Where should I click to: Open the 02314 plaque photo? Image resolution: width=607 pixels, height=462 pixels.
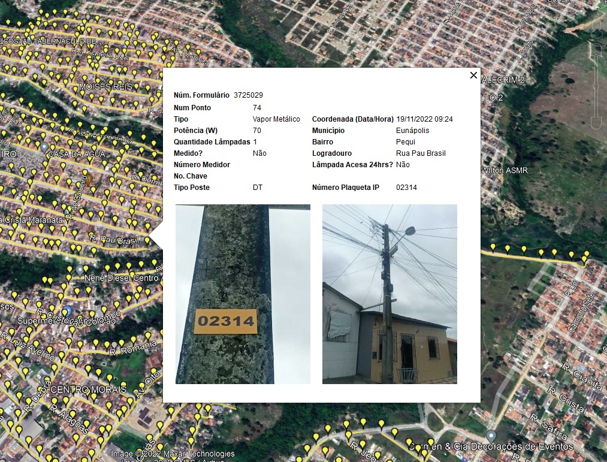pyautogui.click(x=243, y=294)
